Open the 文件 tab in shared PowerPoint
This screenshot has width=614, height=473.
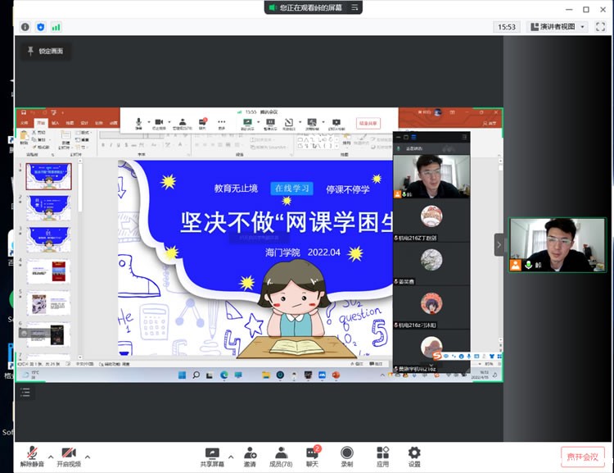[x=25, y=123]
